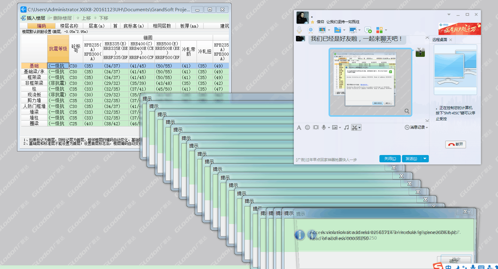
Task: Click the 抗震等级 header cell
Action: (58, 49)
